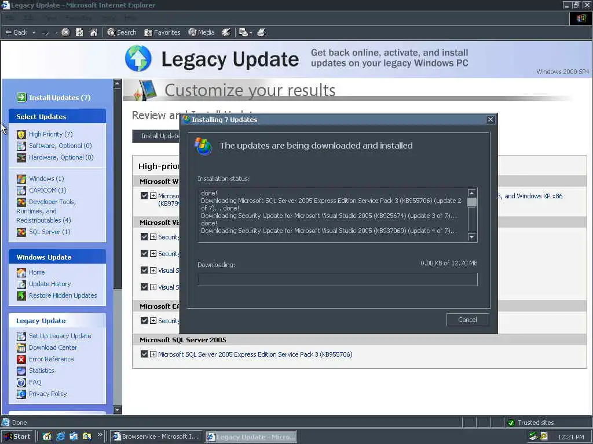
Task: Uncheck the CAPICOM Security update checkbox
Action: click(x=144, y=320)
